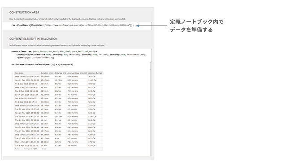Place cursor in quants = Cases code line
This screenshot has height=165, width=286.
click(79, 55)
